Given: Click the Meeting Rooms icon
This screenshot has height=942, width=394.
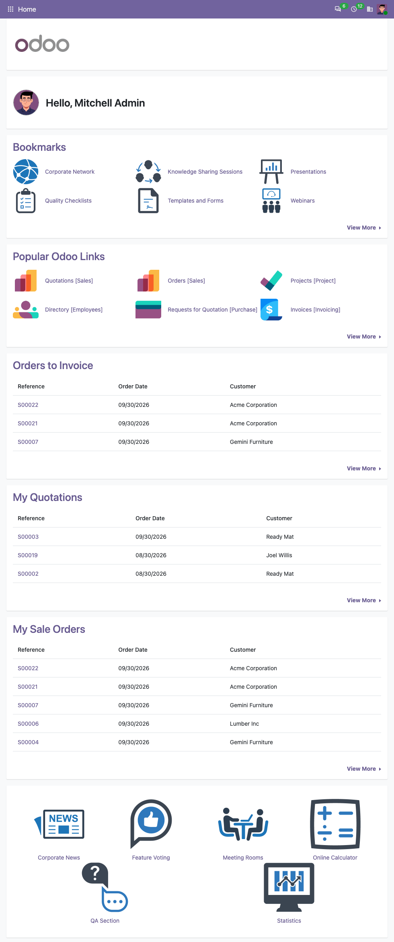Looking at the screenshot, I should (x=243, y=824).
